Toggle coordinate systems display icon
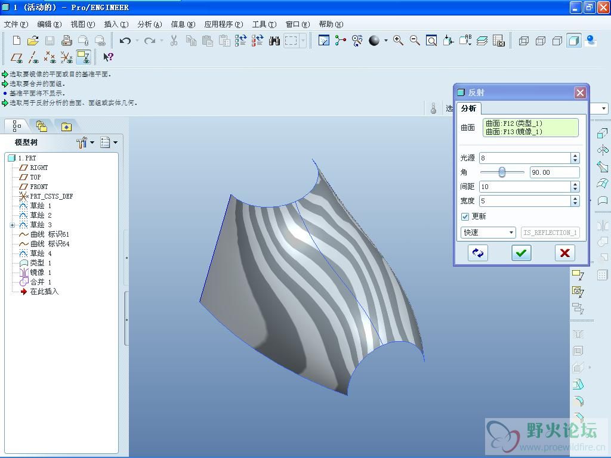Image resolution: width=611 pixels, height=458 pixels. tap(67, 58)
